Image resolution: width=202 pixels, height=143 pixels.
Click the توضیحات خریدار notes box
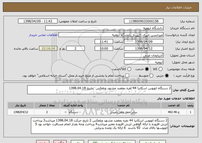(99, 126)
